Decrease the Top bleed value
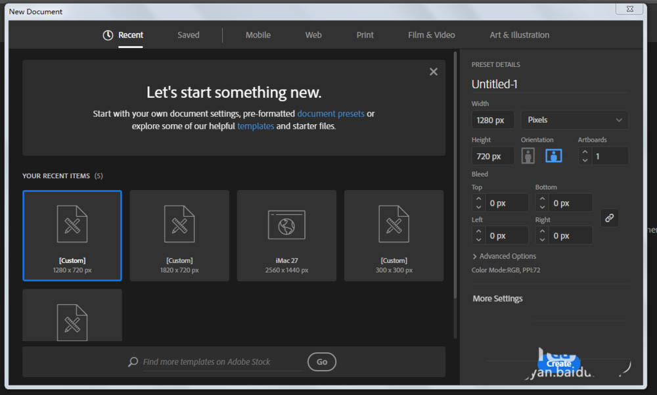 click(478, 207)
